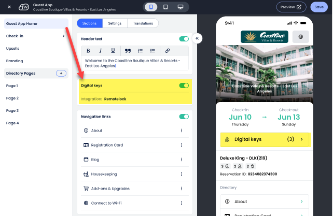Screen dimensions: 333x216
Task: Insert a link in header editor
Action: [168, 51]
